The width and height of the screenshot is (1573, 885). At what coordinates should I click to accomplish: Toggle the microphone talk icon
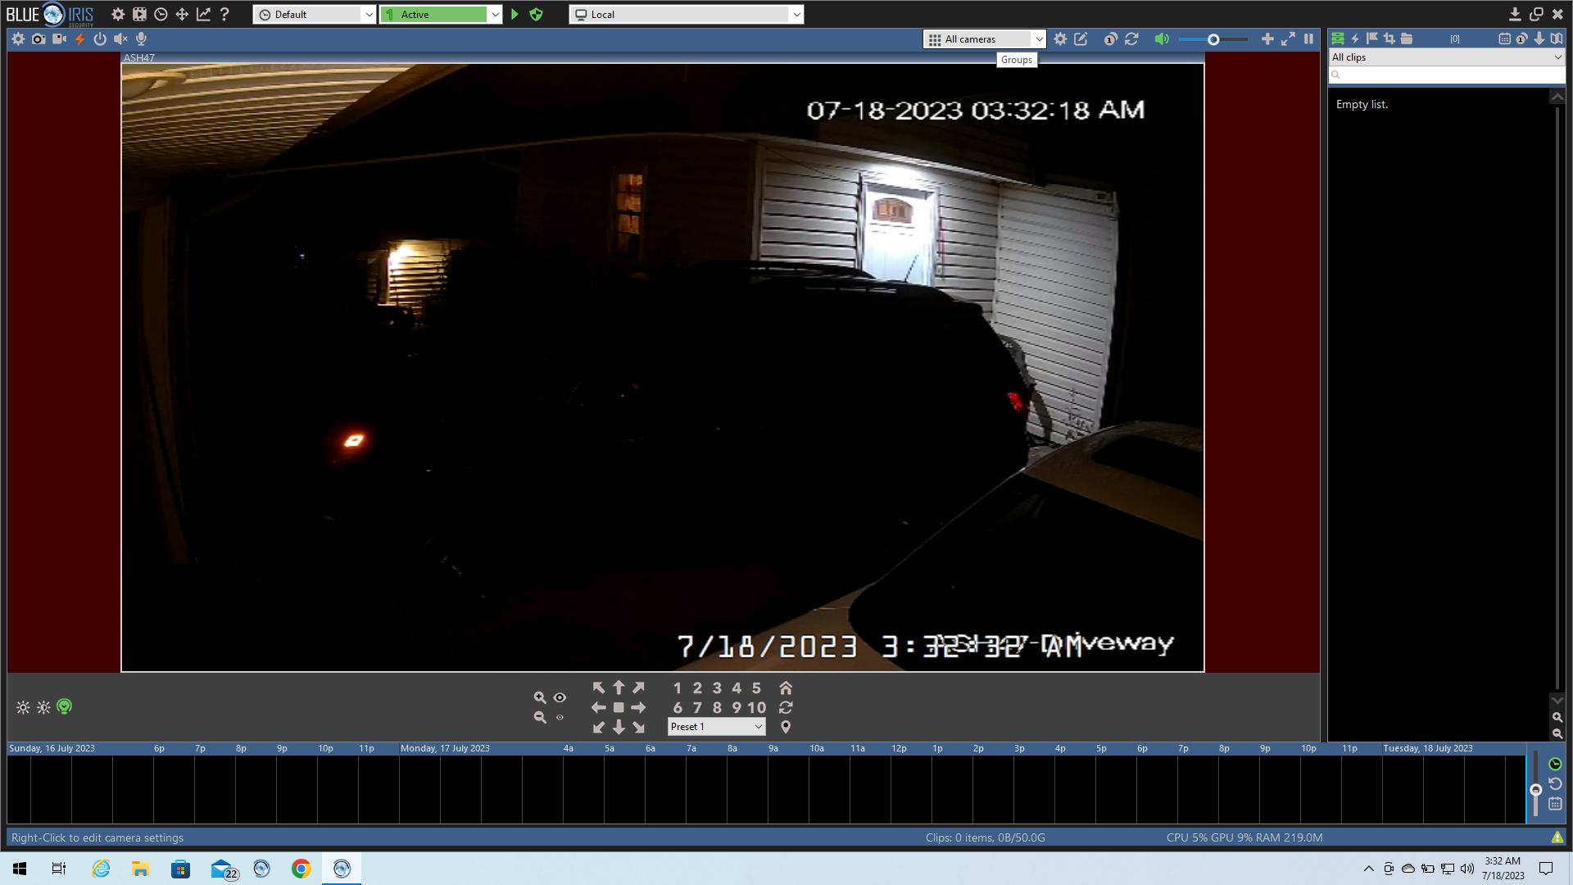coord(141,39)
